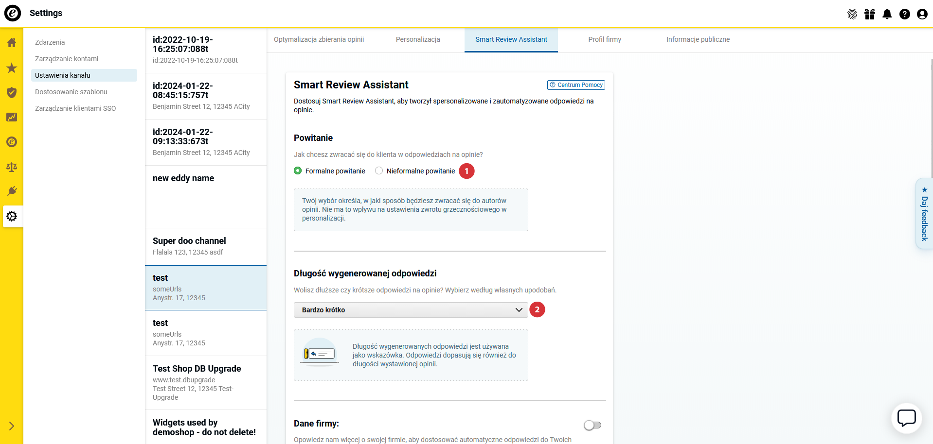Viewport: 933px width, 444px height.
Task: Switch to the Personalizacja tab
Action: click(x=418, y=40)
